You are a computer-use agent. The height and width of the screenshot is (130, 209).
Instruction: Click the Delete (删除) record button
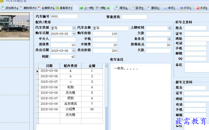tap(153, 8)
